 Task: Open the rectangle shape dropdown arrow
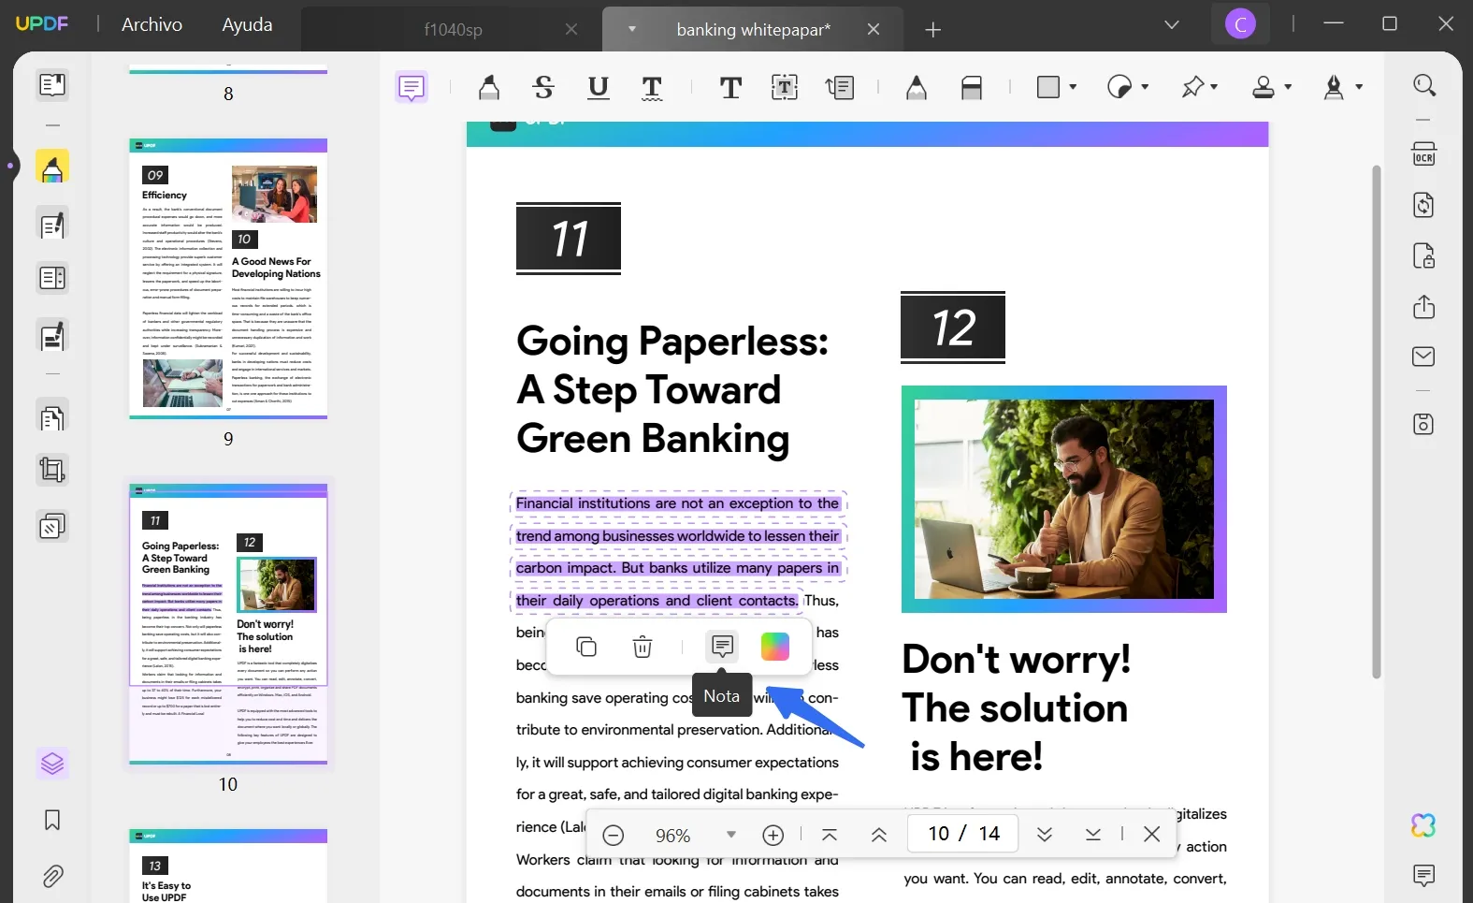(x=1073, y=87)
